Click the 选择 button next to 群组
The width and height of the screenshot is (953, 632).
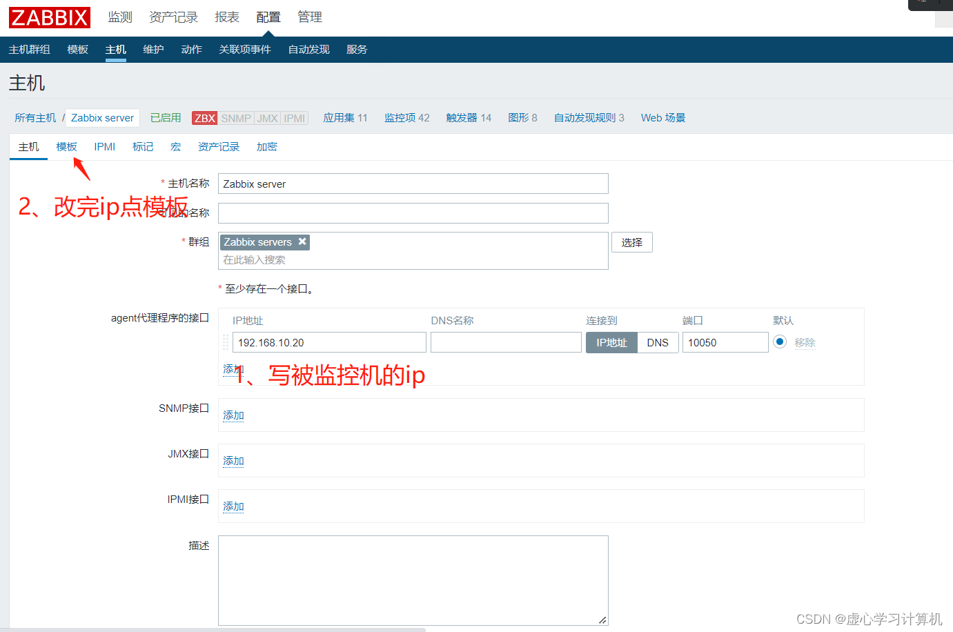[631, 242]
